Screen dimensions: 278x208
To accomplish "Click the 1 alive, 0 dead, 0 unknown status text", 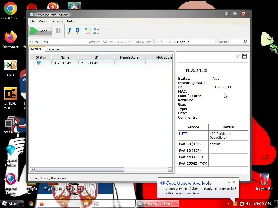I will tap(47, 178).
